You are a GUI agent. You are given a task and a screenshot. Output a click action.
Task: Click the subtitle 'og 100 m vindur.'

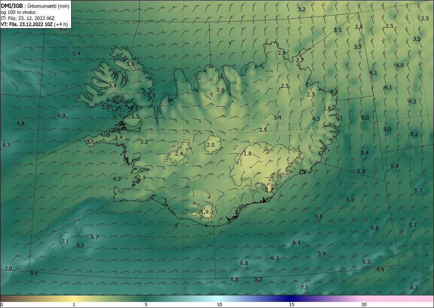tap(19, 12)
